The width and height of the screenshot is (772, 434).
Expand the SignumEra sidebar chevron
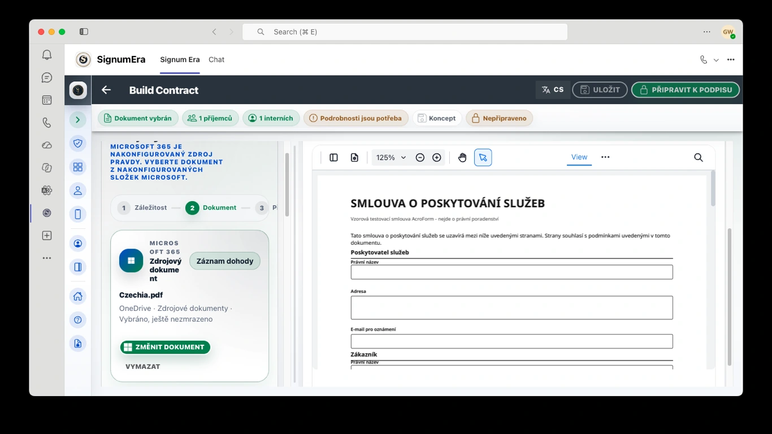78,119
